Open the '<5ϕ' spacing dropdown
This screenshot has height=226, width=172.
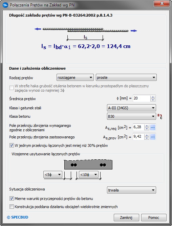coord(53,175)
